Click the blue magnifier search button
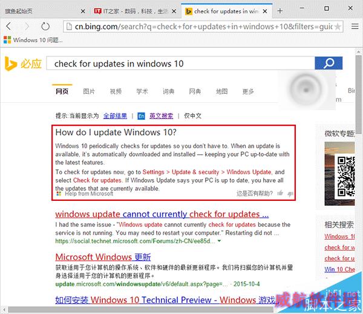The image size is (363, 314). (x=329, y=63)
